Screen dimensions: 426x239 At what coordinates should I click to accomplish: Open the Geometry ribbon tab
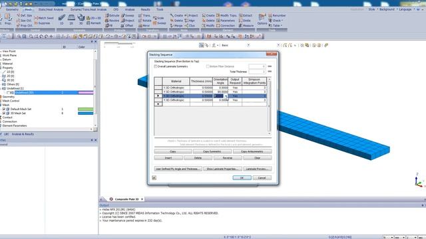[x=12, y=9]
